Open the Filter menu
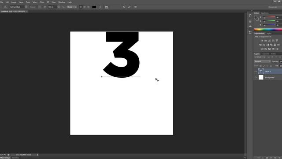This screenshot has width=282, height=159. click(x=42, y=2)
